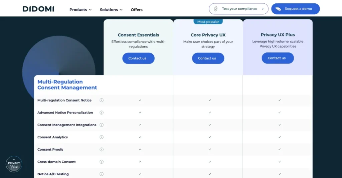The height and width of the screenshot is (178, 342).
Task: Open the Offers menu item
Action: point(137,10)
